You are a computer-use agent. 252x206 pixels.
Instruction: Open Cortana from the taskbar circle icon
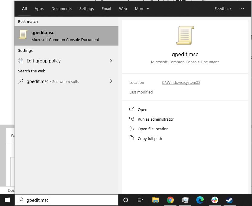[126, 200]
